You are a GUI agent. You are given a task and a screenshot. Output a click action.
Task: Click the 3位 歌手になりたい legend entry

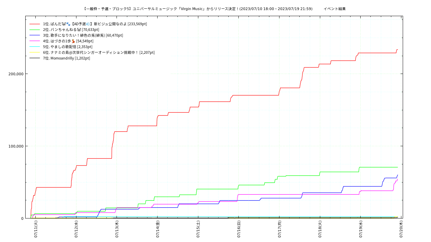pyautogui.click(x=83, y=35)
